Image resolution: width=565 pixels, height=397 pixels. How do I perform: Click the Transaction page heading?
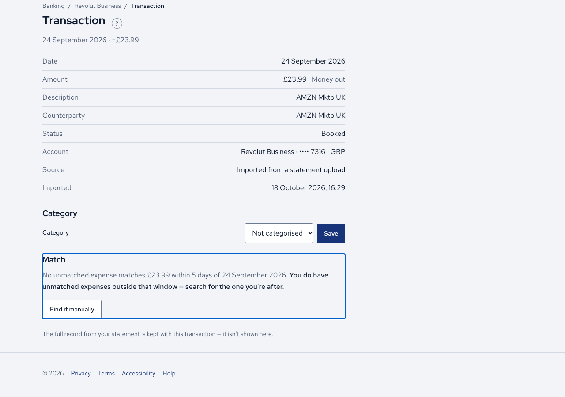tap(74, 20)
